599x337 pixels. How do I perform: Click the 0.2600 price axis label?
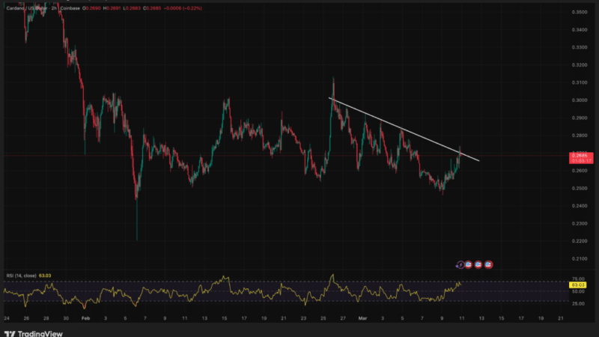click(579, 171)
